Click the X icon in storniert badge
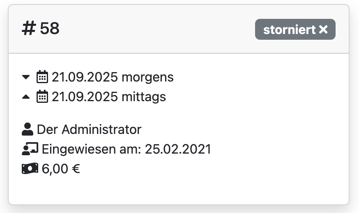The width and height of the screenshot is (359, 213). 323,29
